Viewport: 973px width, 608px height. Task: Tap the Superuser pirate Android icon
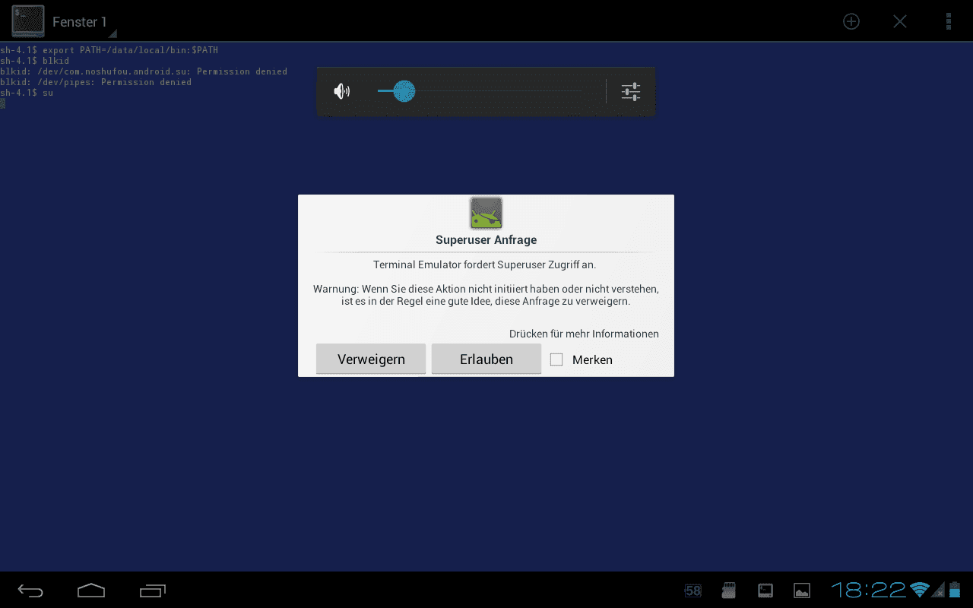click(486, 213)
